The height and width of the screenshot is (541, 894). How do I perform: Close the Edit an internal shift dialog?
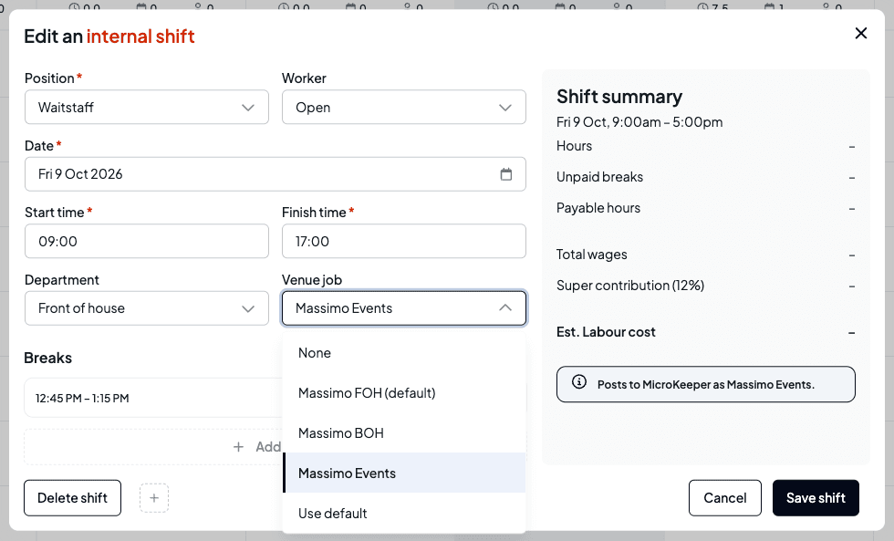pyautogui.click(x=861, y=34)
